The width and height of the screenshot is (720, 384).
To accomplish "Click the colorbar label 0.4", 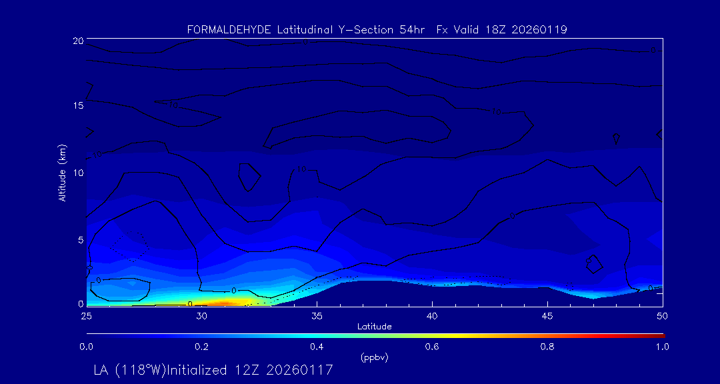I will click(x=317, y=347).
